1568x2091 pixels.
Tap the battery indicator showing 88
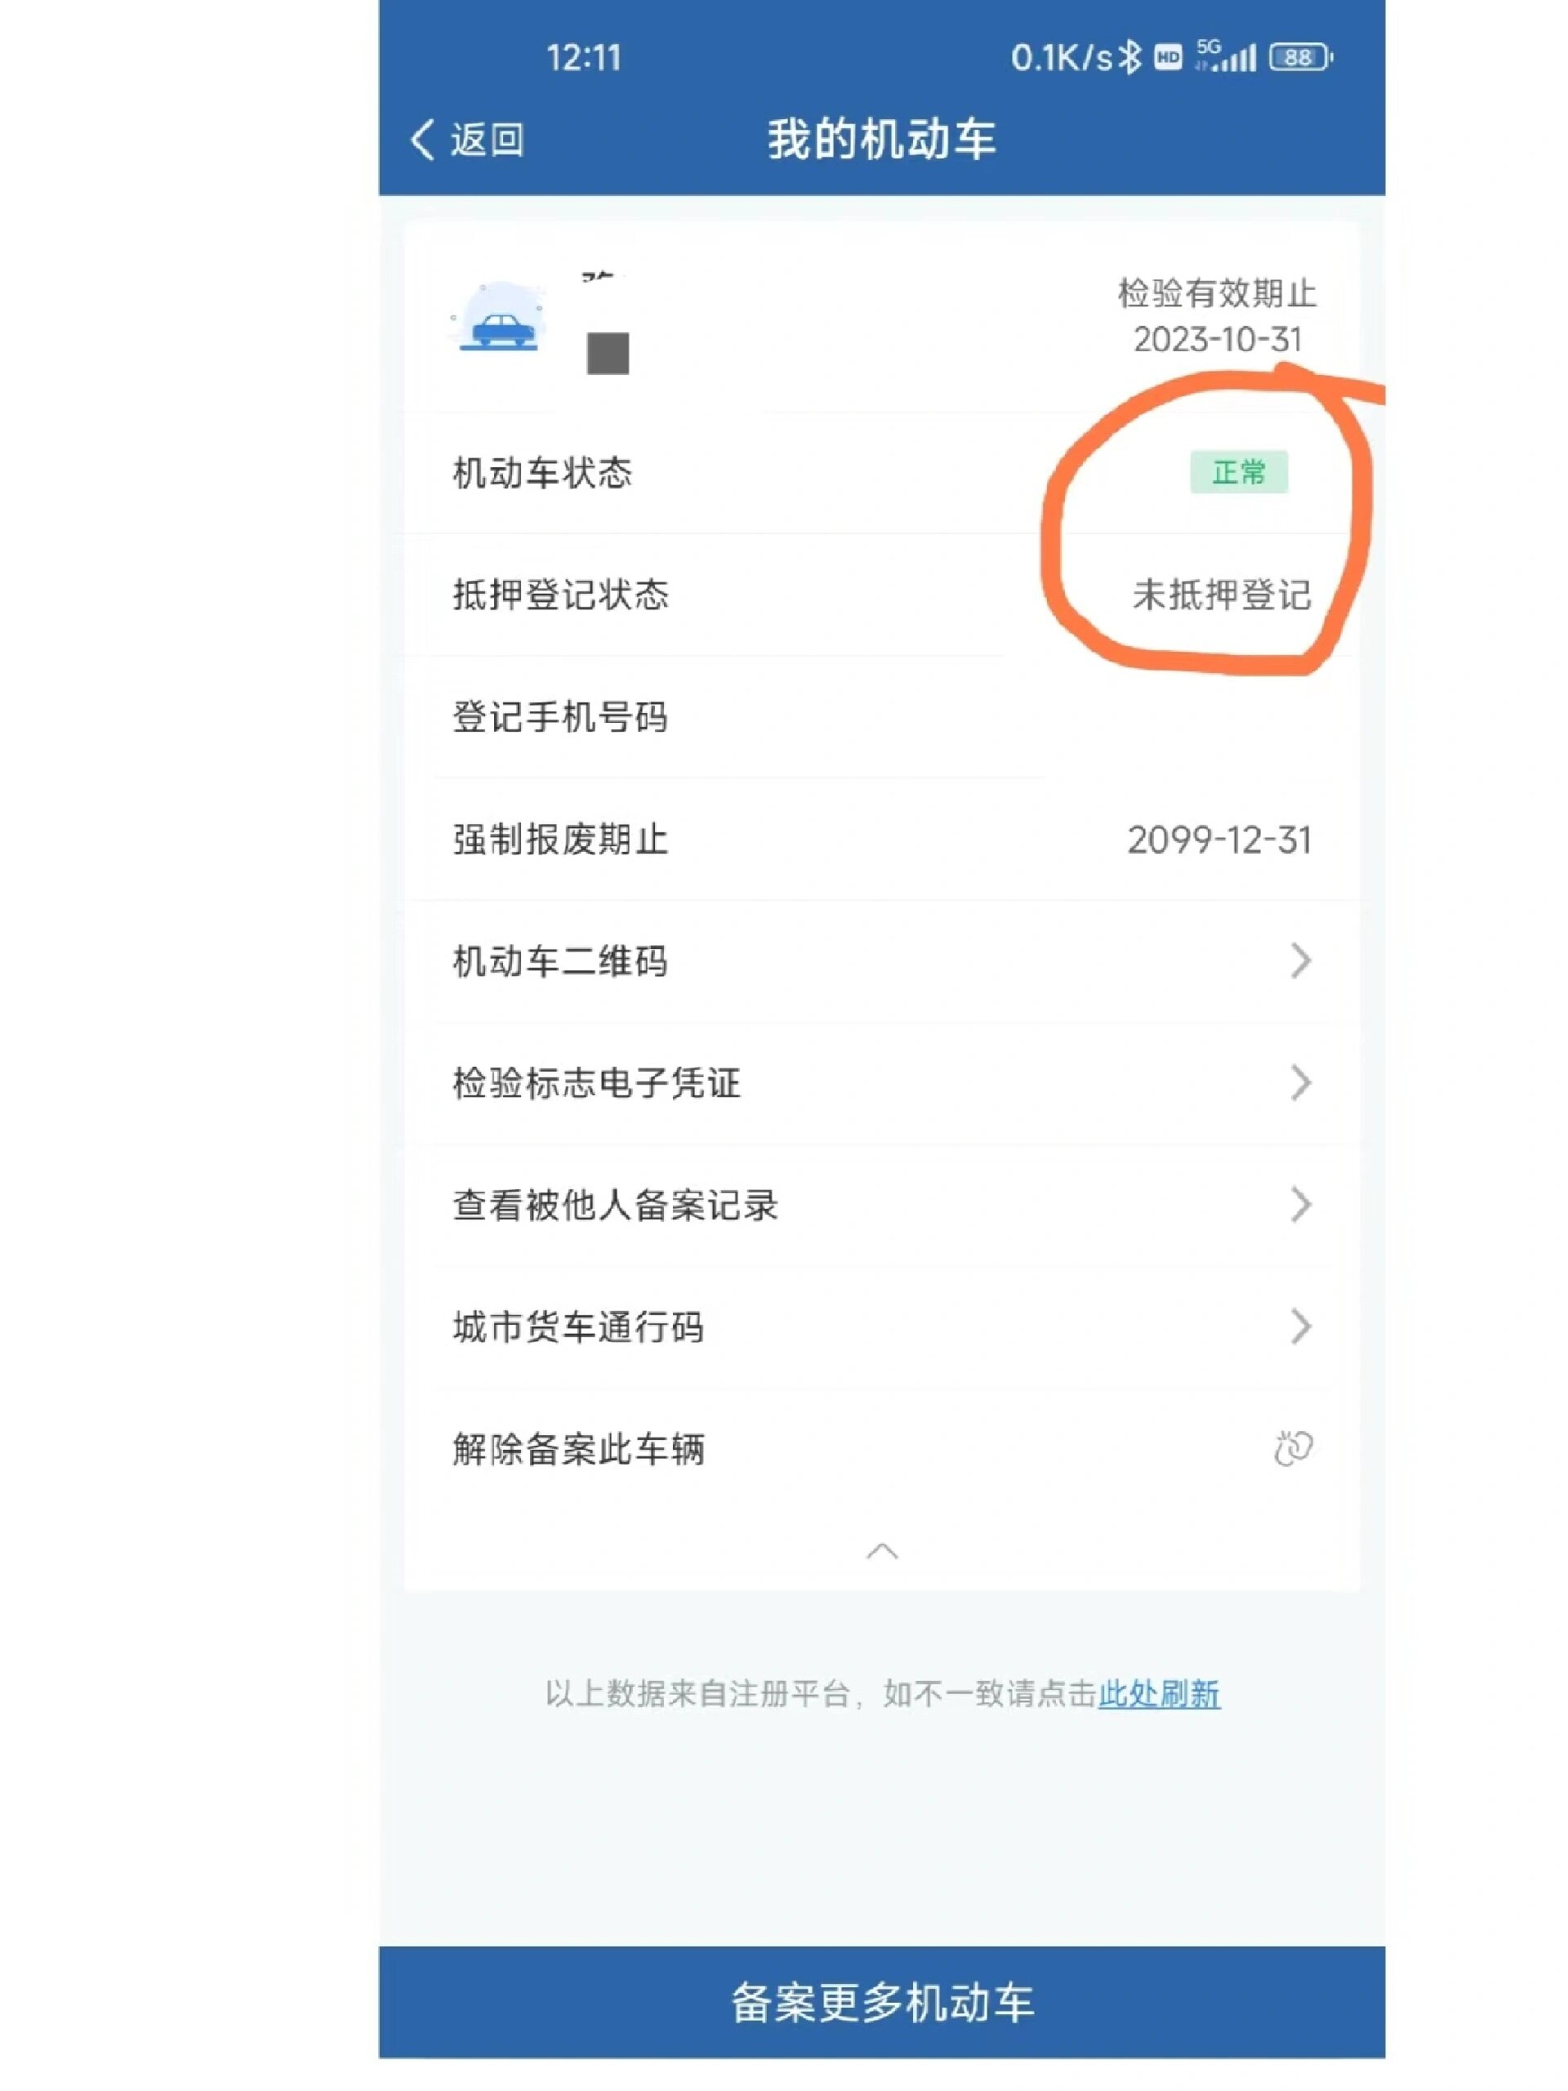[1300, 58]
